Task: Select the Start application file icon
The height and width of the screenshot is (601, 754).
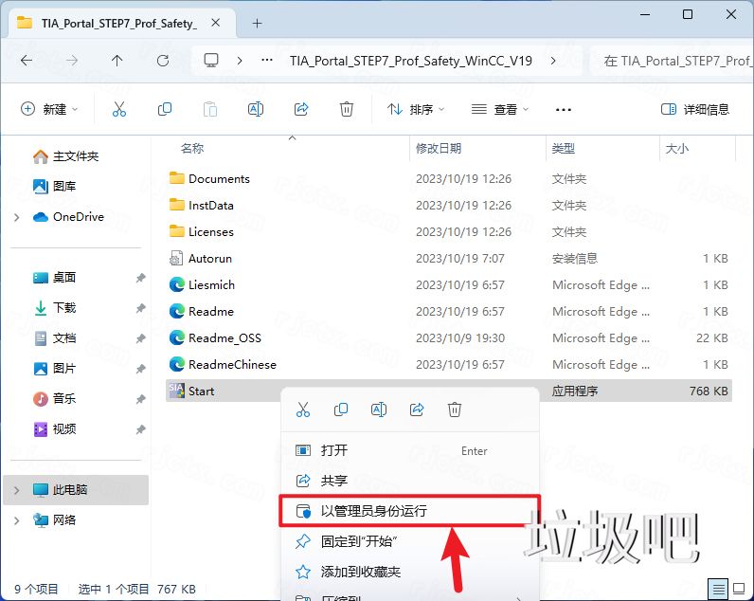Action: (x=176, y=391)
